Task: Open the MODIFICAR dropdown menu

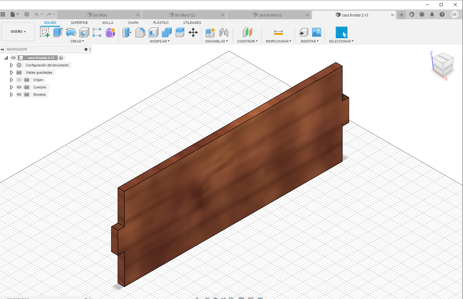Action: coord(159,41)
